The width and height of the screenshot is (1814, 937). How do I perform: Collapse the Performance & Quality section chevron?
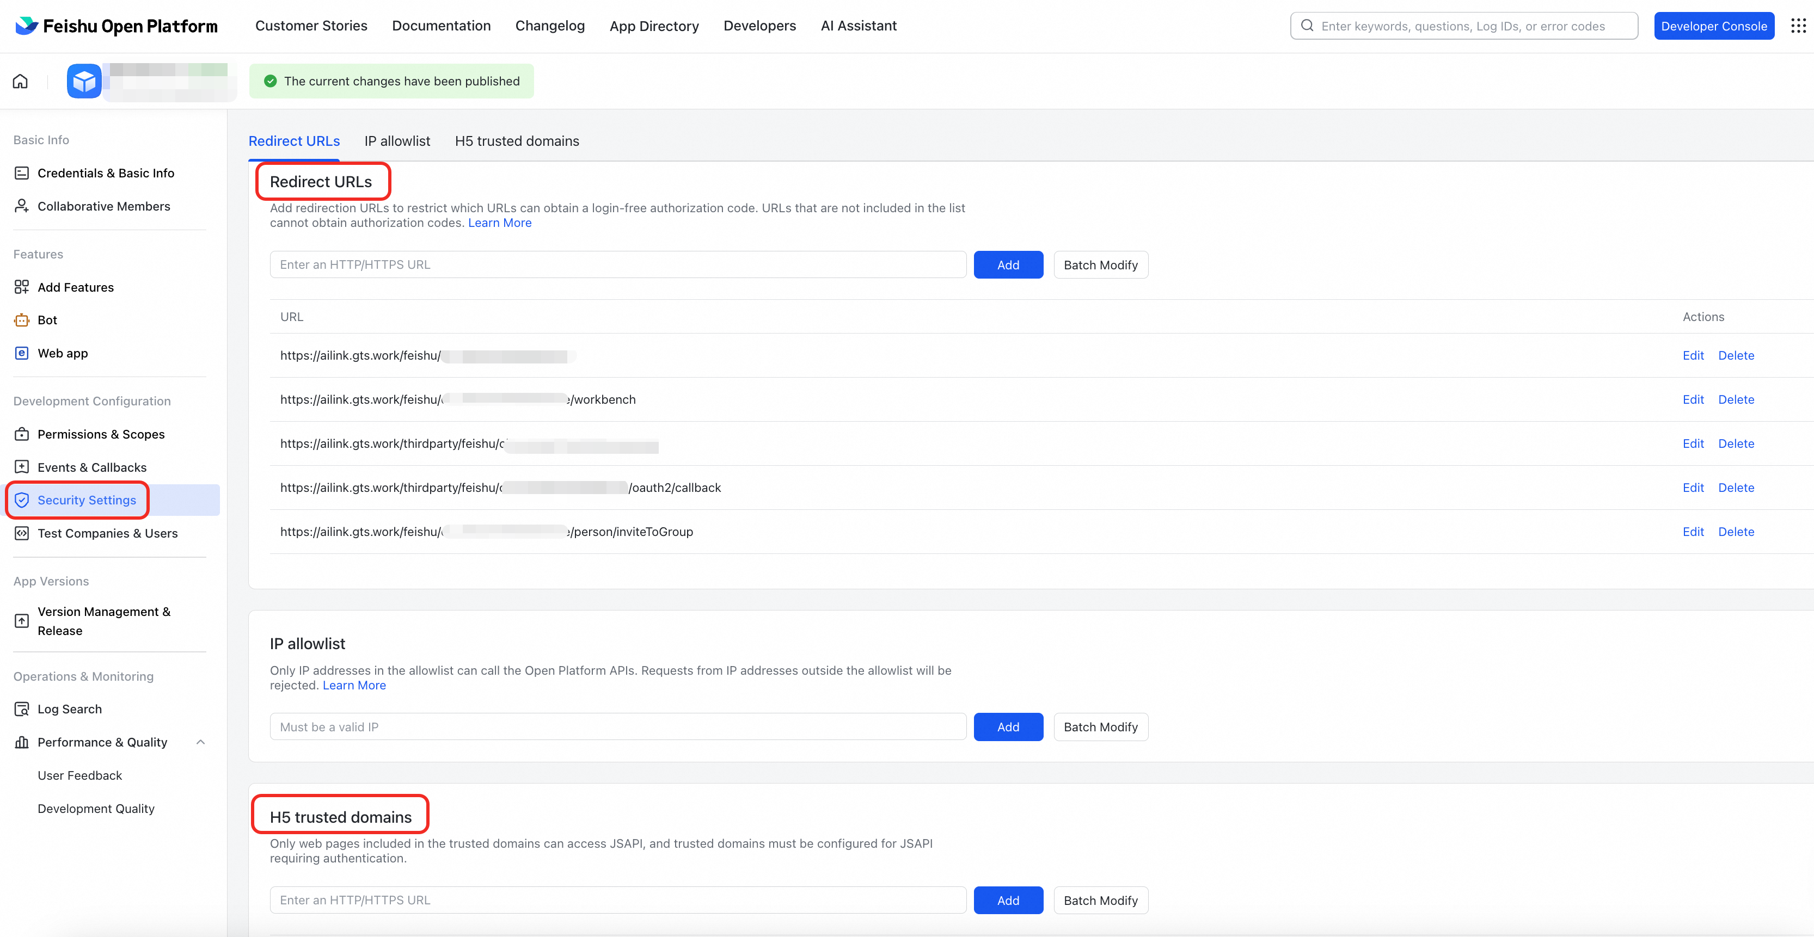tap(201, 743)
